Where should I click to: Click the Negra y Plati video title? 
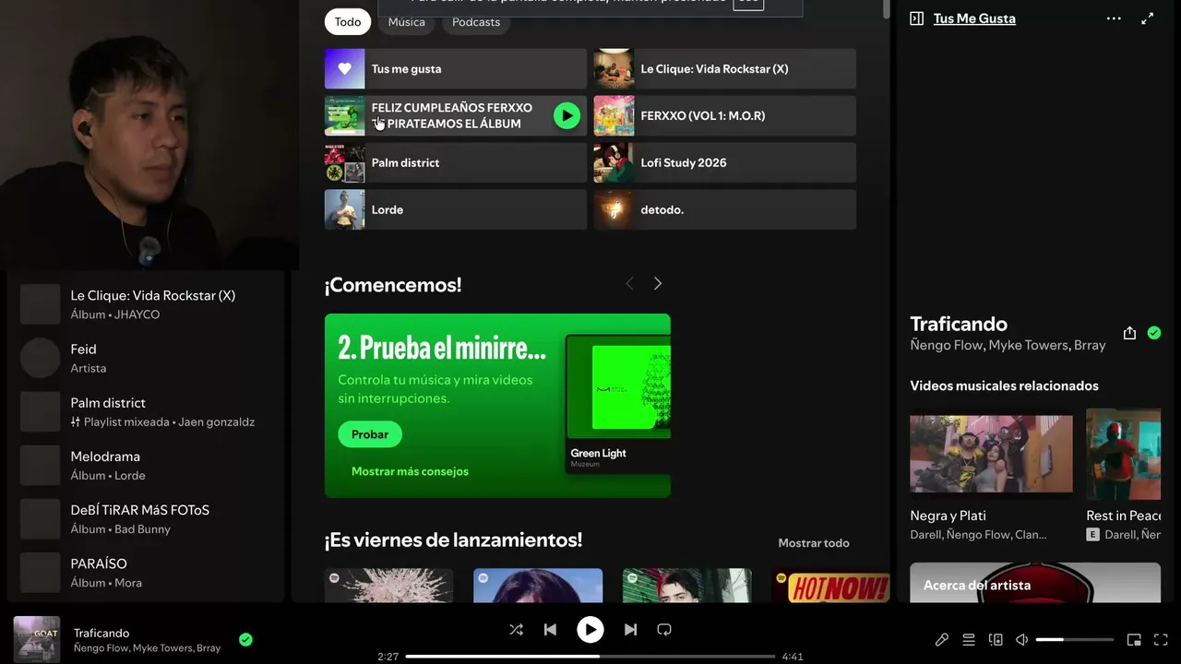948,516
